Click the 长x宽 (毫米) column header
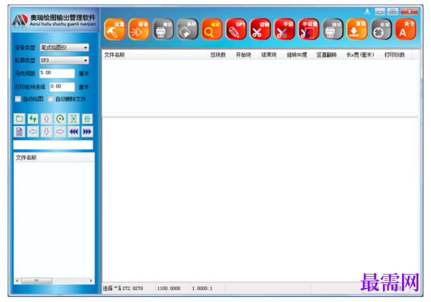 [360, 55]
